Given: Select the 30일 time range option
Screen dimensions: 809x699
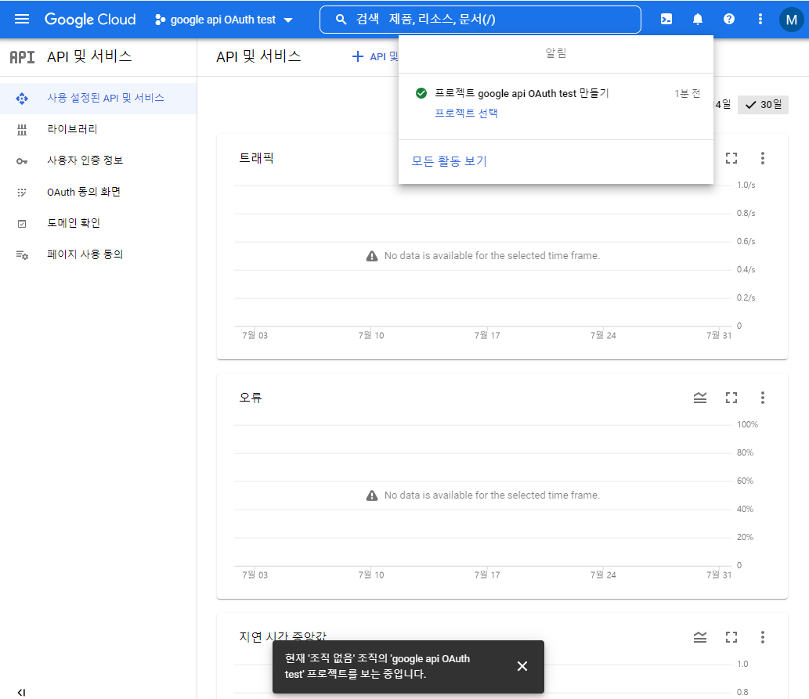Looking at the screenshot, I should (x=763, y=105).
